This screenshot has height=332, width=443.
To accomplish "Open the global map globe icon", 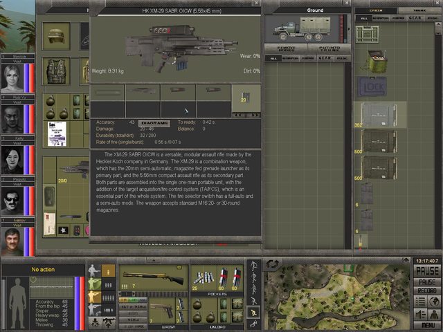I will pyautogui.click(x=434, y=302).
